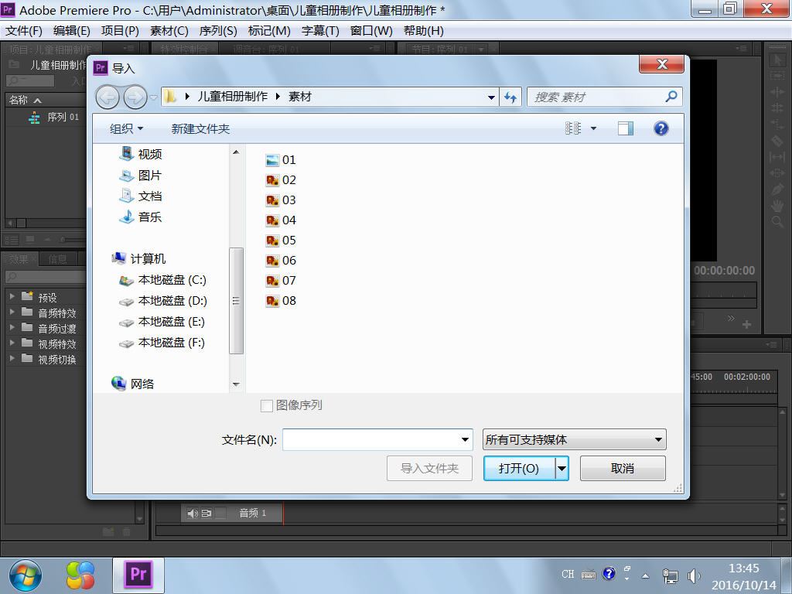Image resolution: width=792 pixels, height=594 pixels.
Task: Open network status in system tray
Action: point(670,575)
